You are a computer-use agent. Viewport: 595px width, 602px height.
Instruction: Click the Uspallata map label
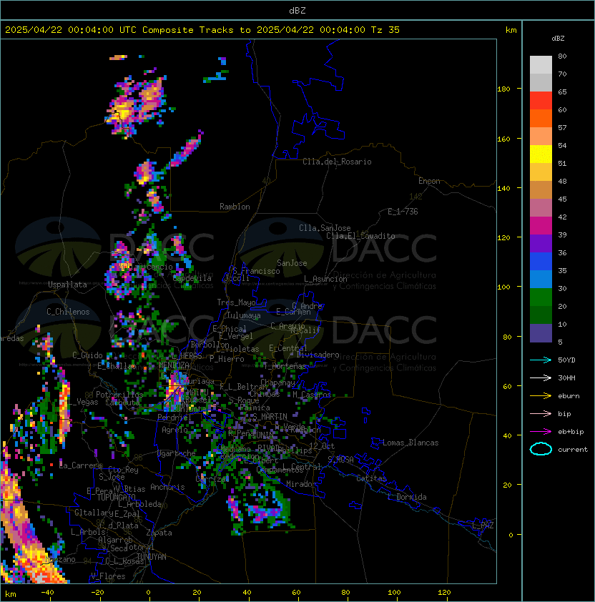click(x=67, y=285)
